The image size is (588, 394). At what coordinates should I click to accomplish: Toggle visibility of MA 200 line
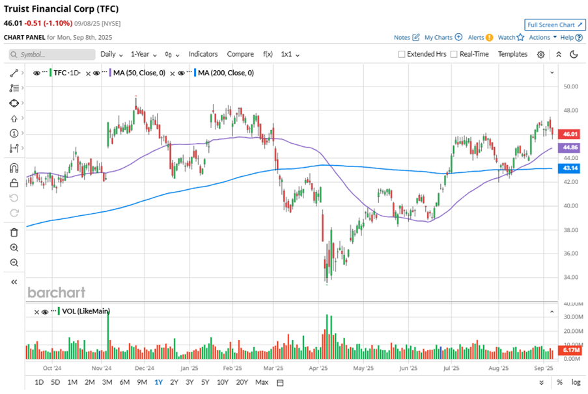(x=181, y=73)
